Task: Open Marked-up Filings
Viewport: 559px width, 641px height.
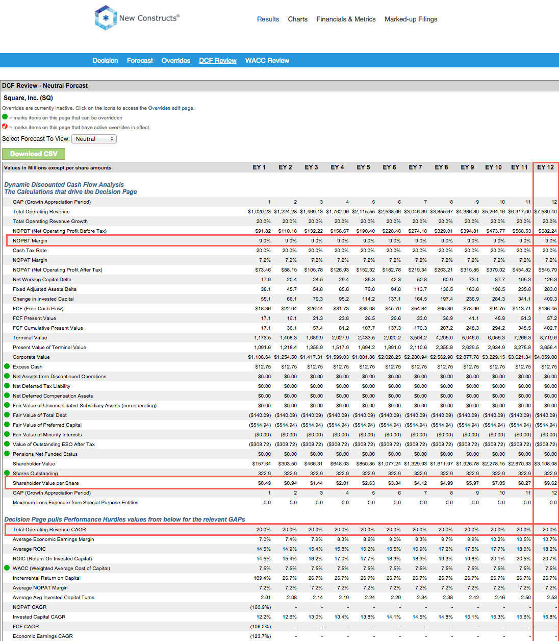Action: (411, 19)
